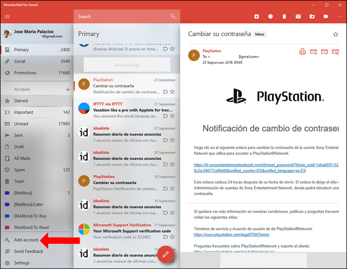Add a new label with plus icon
The width and height of the screenshot is (347, 269).
point(68,89)
